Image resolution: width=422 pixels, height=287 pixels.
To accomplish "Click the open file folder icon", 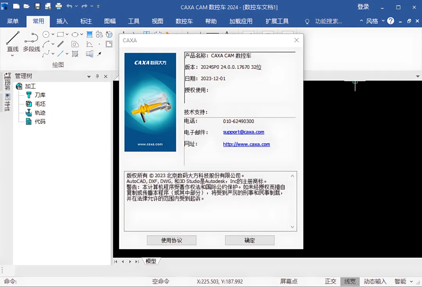I will [27, 6].
